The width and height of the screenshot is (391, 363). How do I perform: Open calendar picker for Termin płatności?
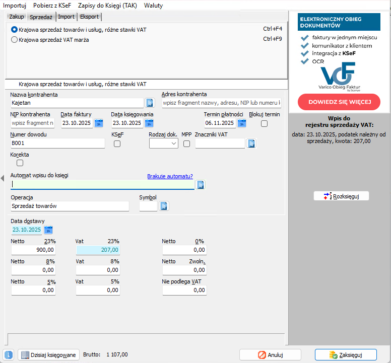tap(241, 123)
